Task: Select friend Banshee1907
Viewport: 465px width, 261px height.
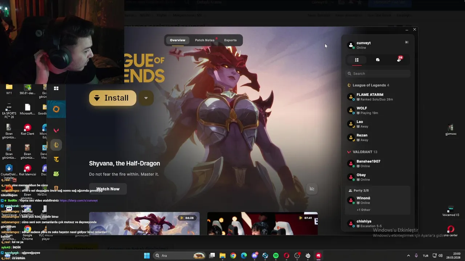Action: pos(378,163)
